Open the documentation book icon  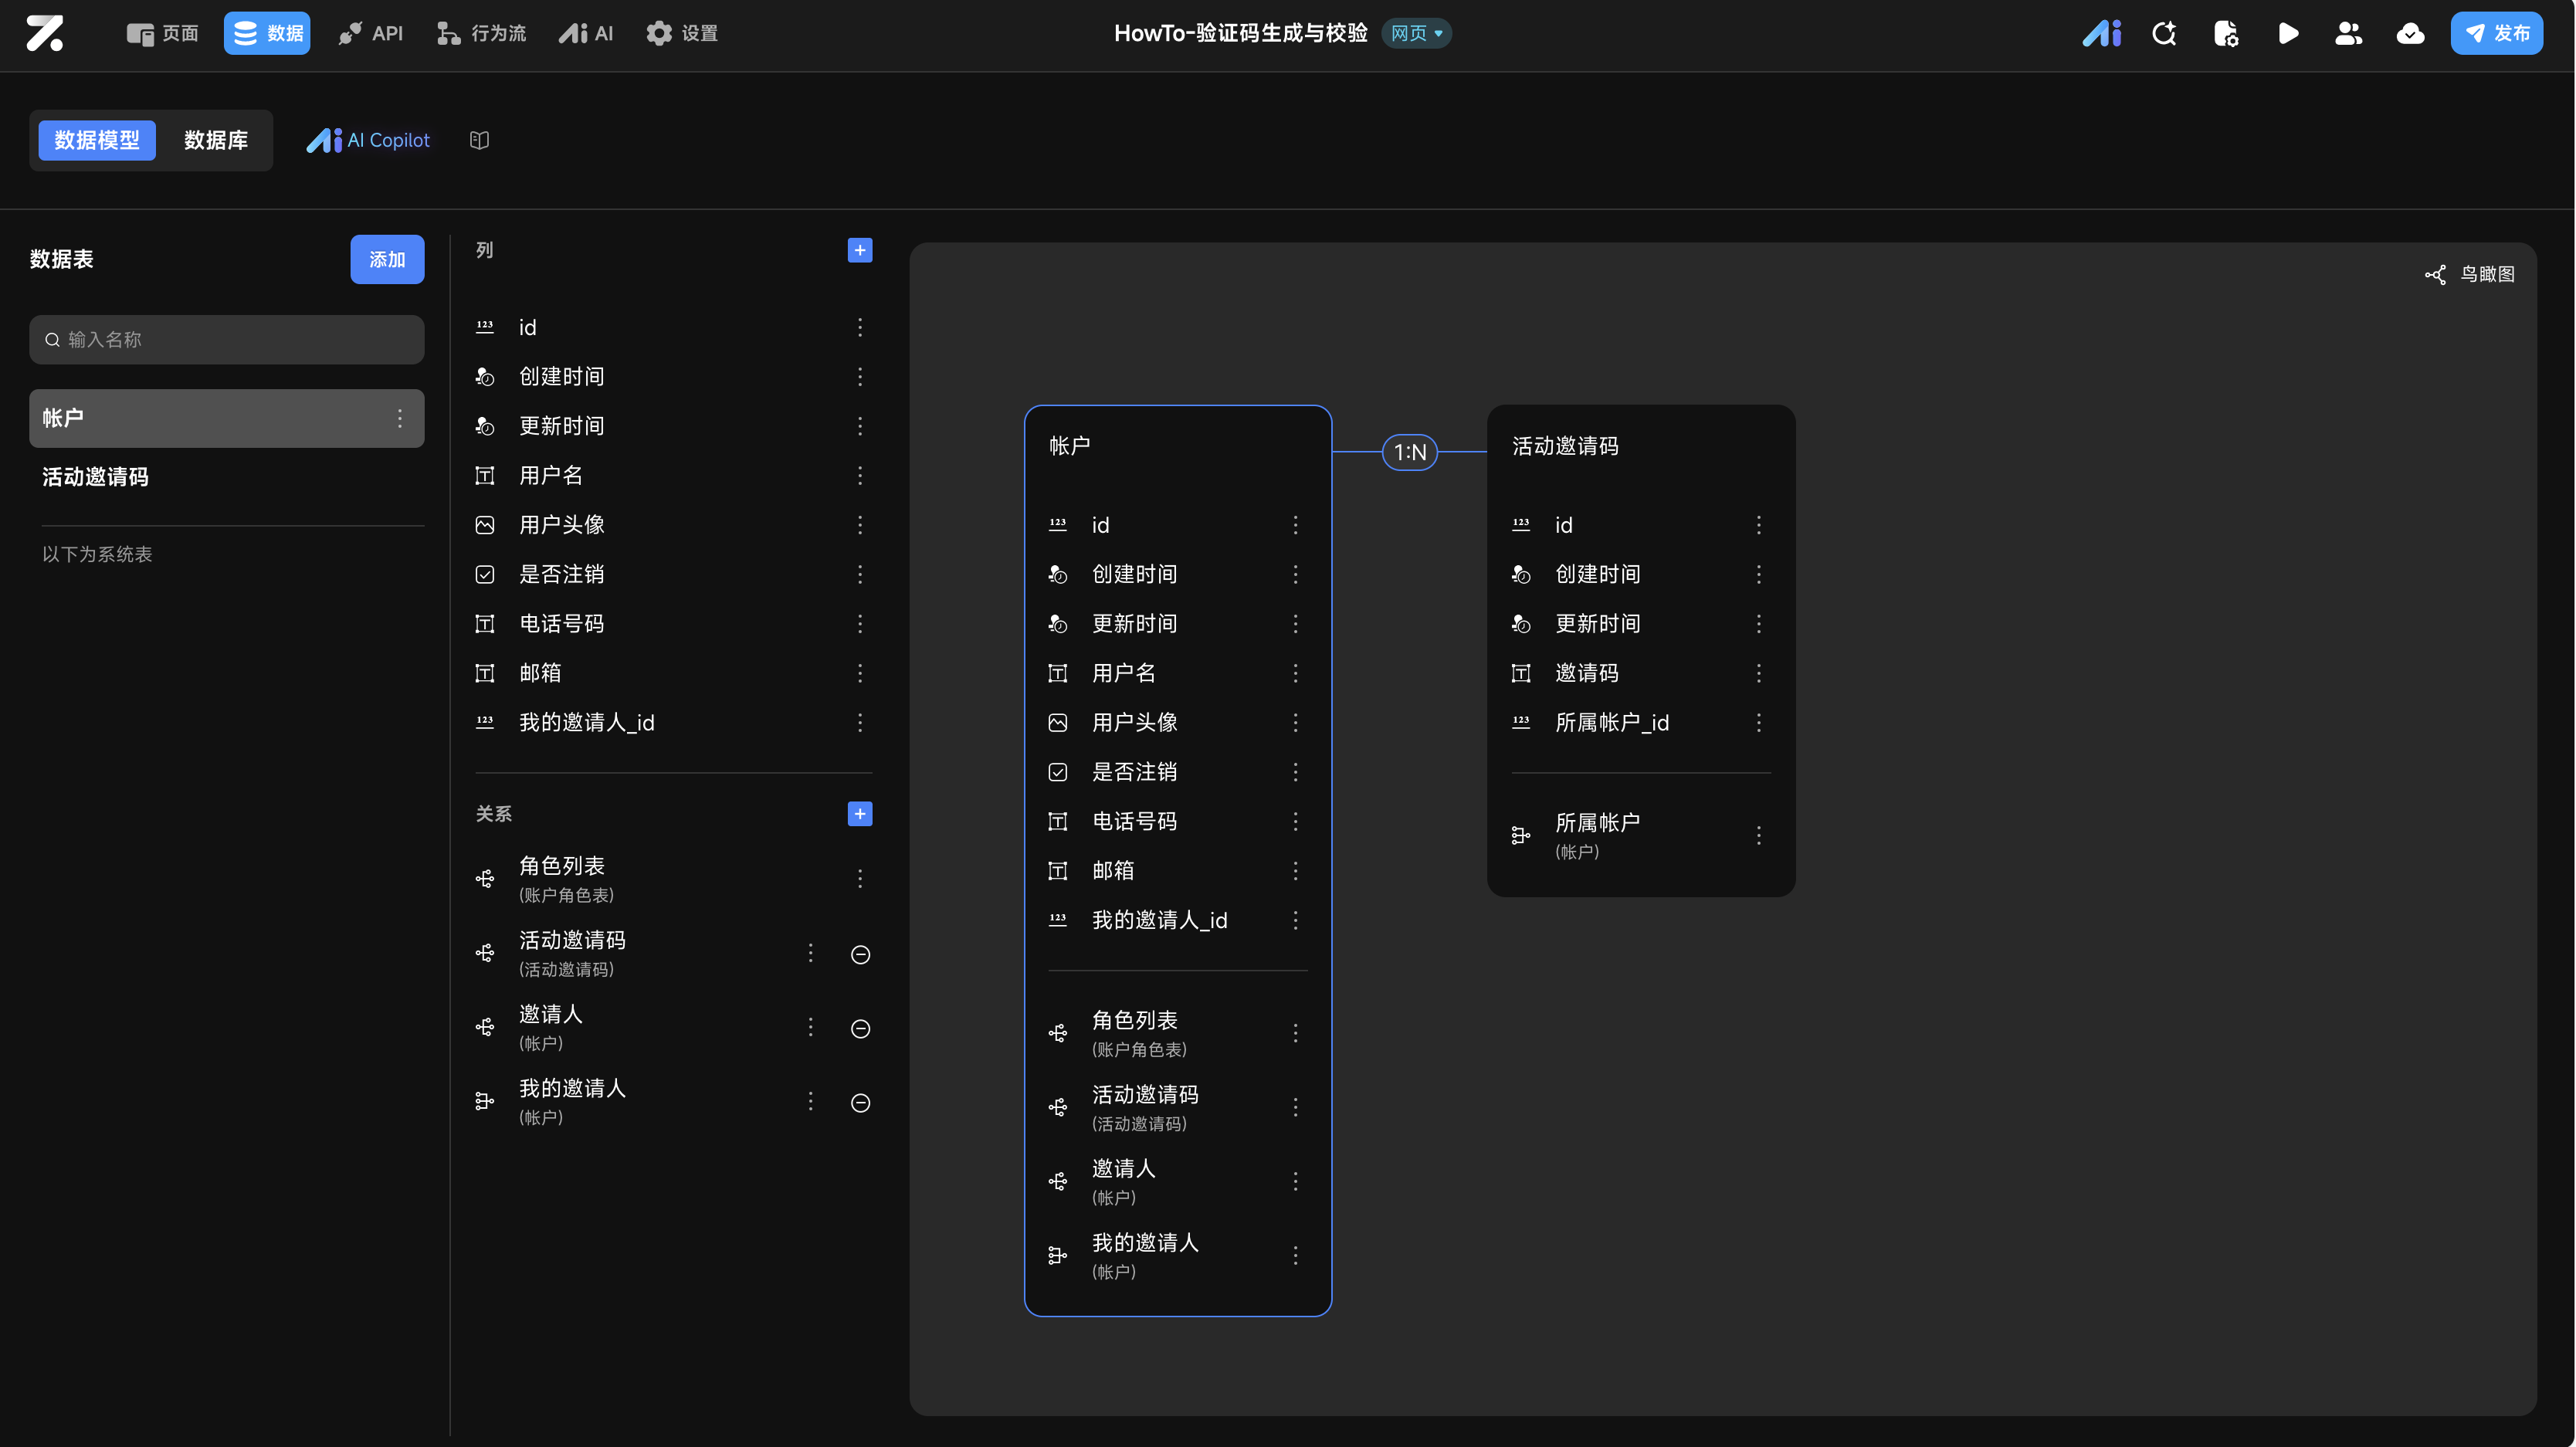click(479, 140)
